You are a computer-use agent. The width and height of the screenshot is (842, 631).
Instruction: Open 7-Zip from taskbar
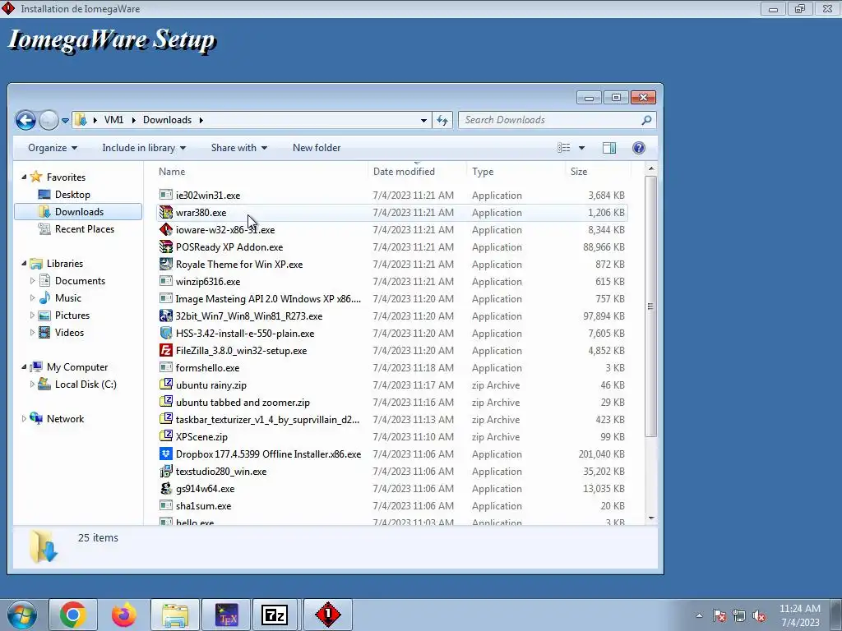pos(275,615)
